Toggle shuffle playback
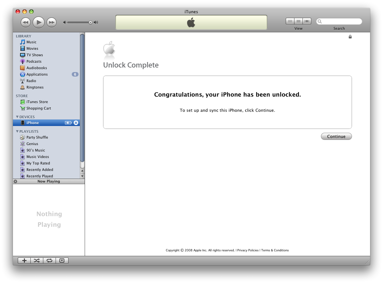383x283 pixels. click(x=37, y=260)
